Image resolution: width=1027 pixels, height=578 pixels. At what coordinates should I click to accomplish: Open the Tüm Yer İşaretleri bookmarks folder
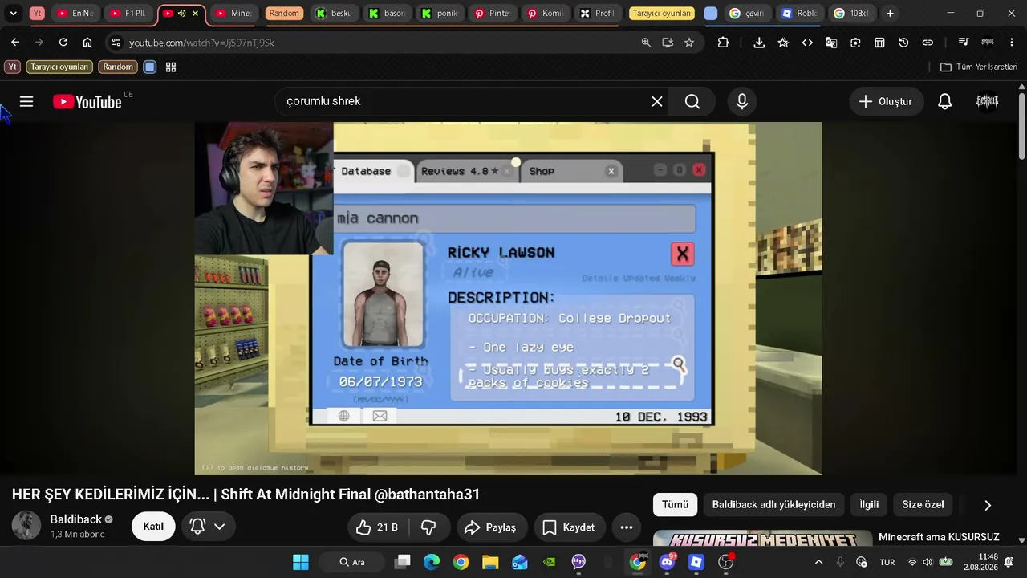click(x=979, y=67)
